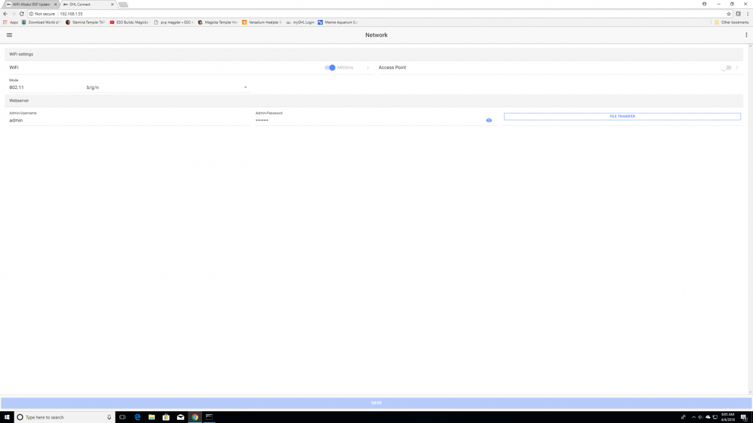Launch Microsoft Edge from the taskbar
The image size is (753, 423).
137,417
